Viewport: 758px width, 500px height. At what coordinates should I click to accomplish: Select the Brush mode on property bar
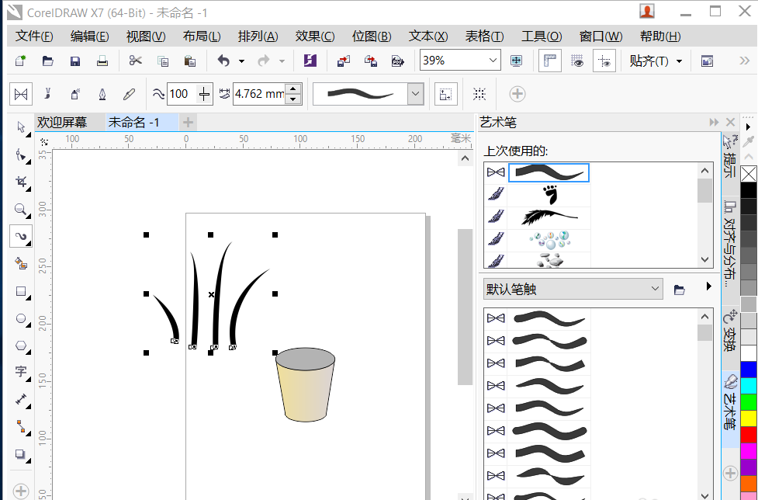(x=47, y=93)
